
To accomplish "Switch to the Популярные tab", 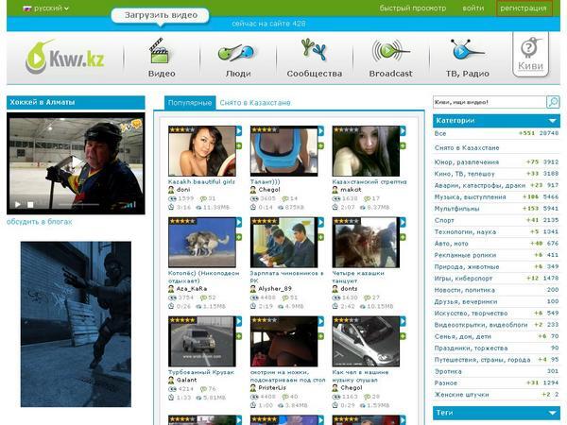I will (190, 103).
